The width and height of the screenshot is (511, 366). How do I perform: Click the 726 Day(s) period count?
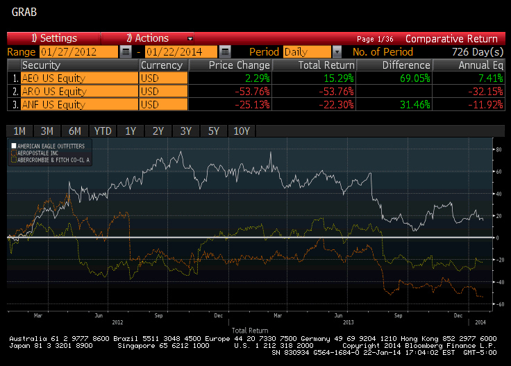[478, 52]
